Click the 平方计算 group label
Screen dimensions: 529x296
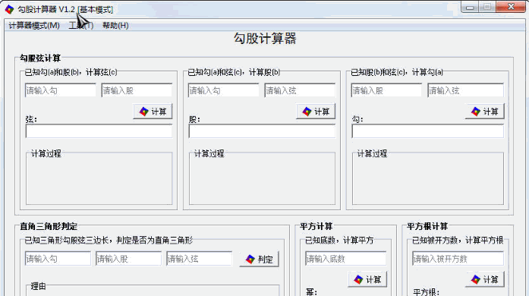point(316,226)
